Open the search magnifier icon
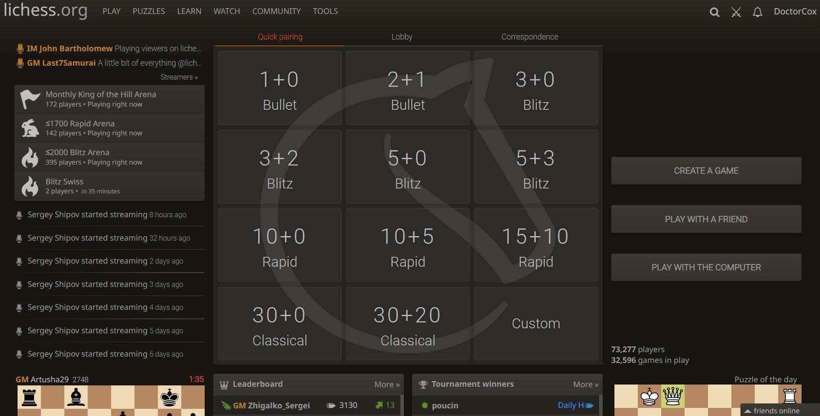This screenshot has width=820, height=416. 714,12
